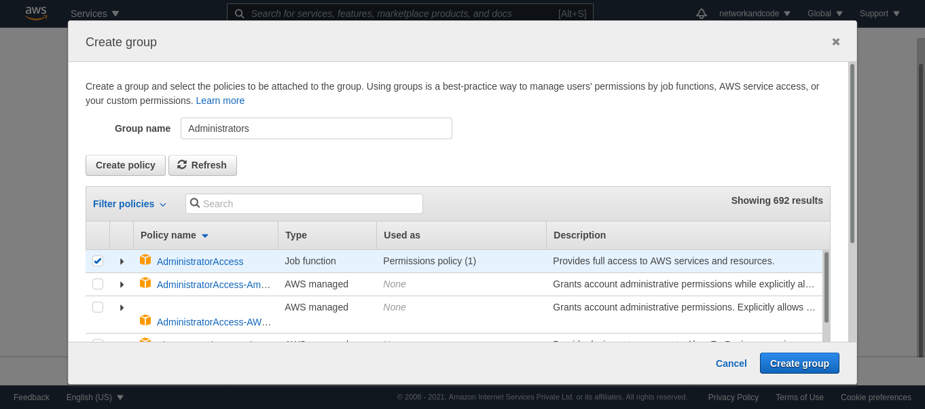Refresh the policies list
This screenshot has width=925, height=409.
[x=202, y=165]
